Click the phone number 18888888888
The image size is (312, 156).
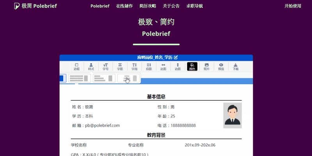coord(183,126)
